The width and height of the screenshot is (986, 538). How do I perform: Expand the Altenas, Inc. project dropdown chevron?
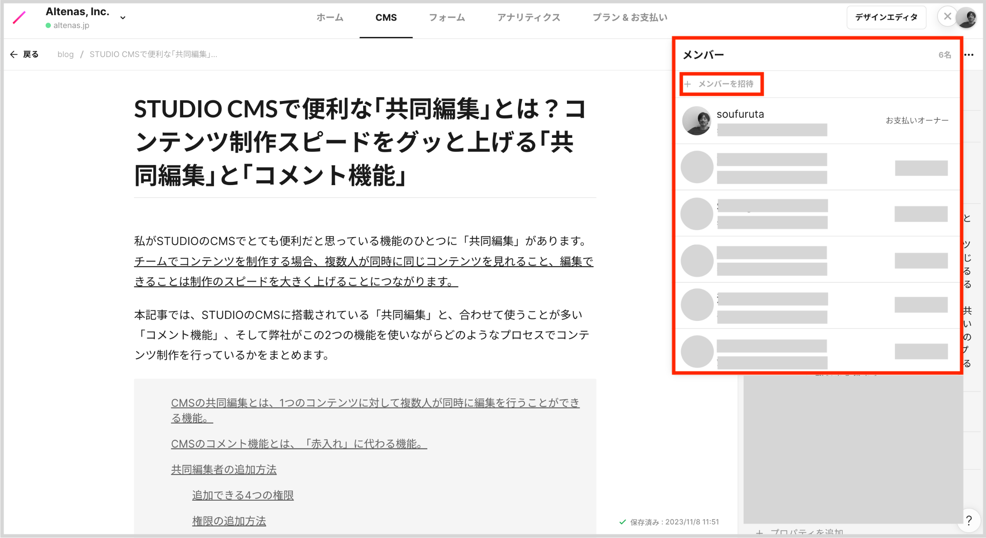tap(123, 18)
